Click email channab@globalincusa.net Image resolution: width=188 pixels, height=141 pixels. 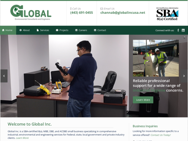[123, 13]
